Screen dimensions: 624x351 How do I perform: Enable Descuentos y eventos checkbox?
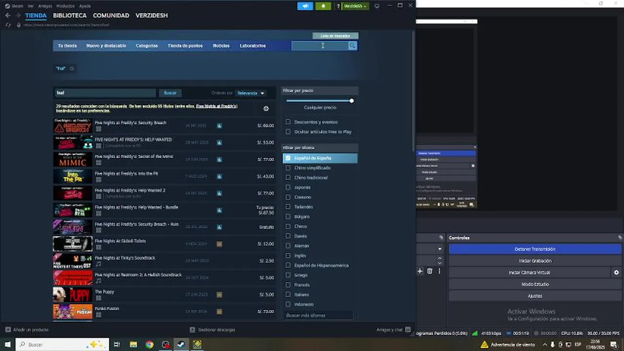pos(288,122)
